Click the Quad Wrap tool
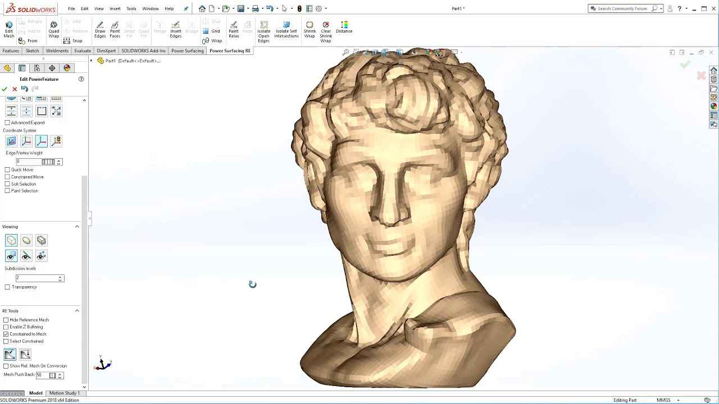The height and width of the screenshot is (404, 719). pos(53,30)
